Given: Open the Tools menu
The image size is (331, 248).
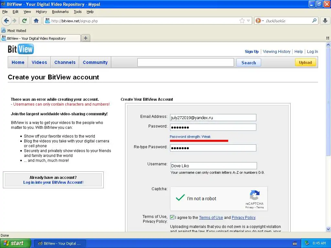Looking at the screenshot, I should 78,12.
